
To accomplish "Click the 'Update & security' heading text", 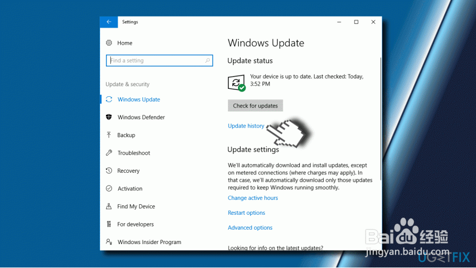I will 127,84.
